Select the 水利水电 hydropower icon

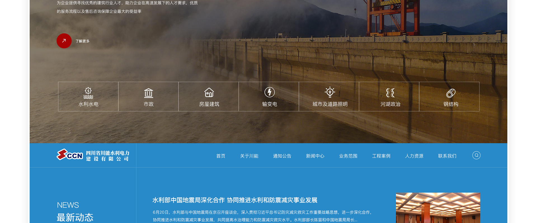click(x=88, y=93)
